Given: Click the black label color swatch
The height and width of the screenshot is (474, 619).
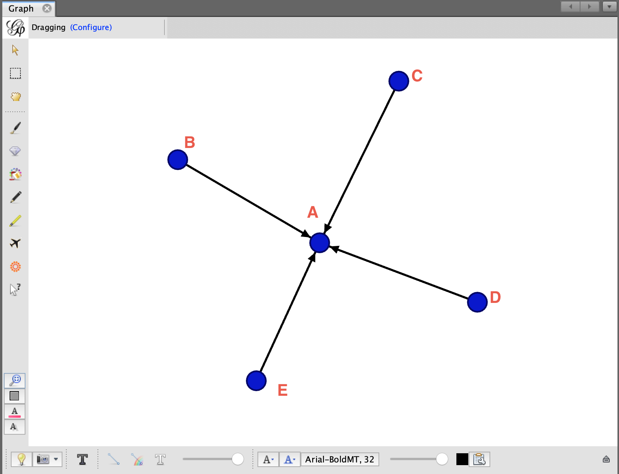Looking at the screenshot, I should (462, 459).
